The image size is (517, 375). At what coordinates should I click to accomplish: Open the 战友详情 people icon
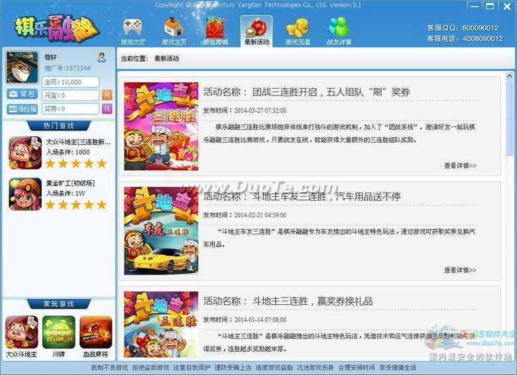click(339, 30)
